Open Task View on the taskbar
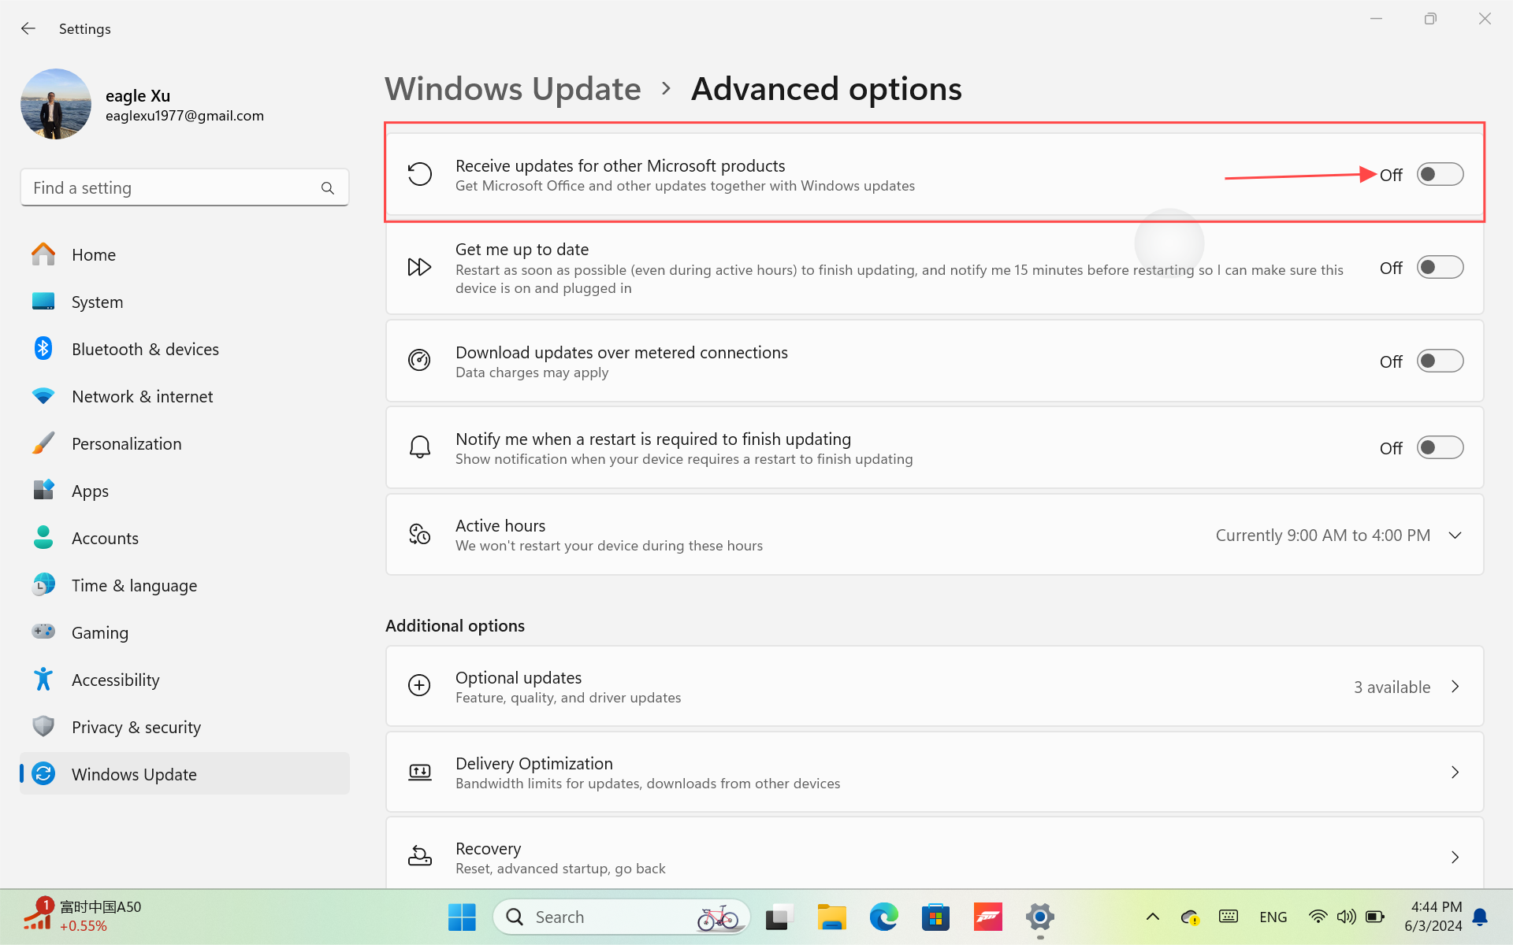The height and width of the screenshot is (945, 1513). (779, 917)
